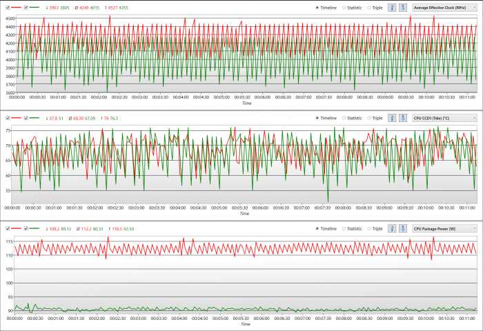
Task: Click the down arrow in the Average Effective Clock panel
Action: [402, 7]
